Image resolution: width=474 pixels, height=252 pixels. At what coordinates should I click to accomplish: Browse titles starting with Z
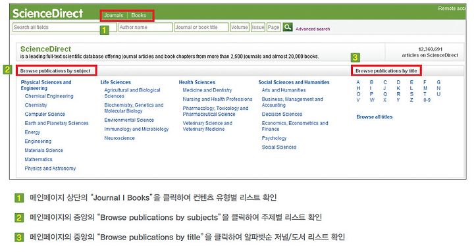pyautogui.click(x=411, y=100)
